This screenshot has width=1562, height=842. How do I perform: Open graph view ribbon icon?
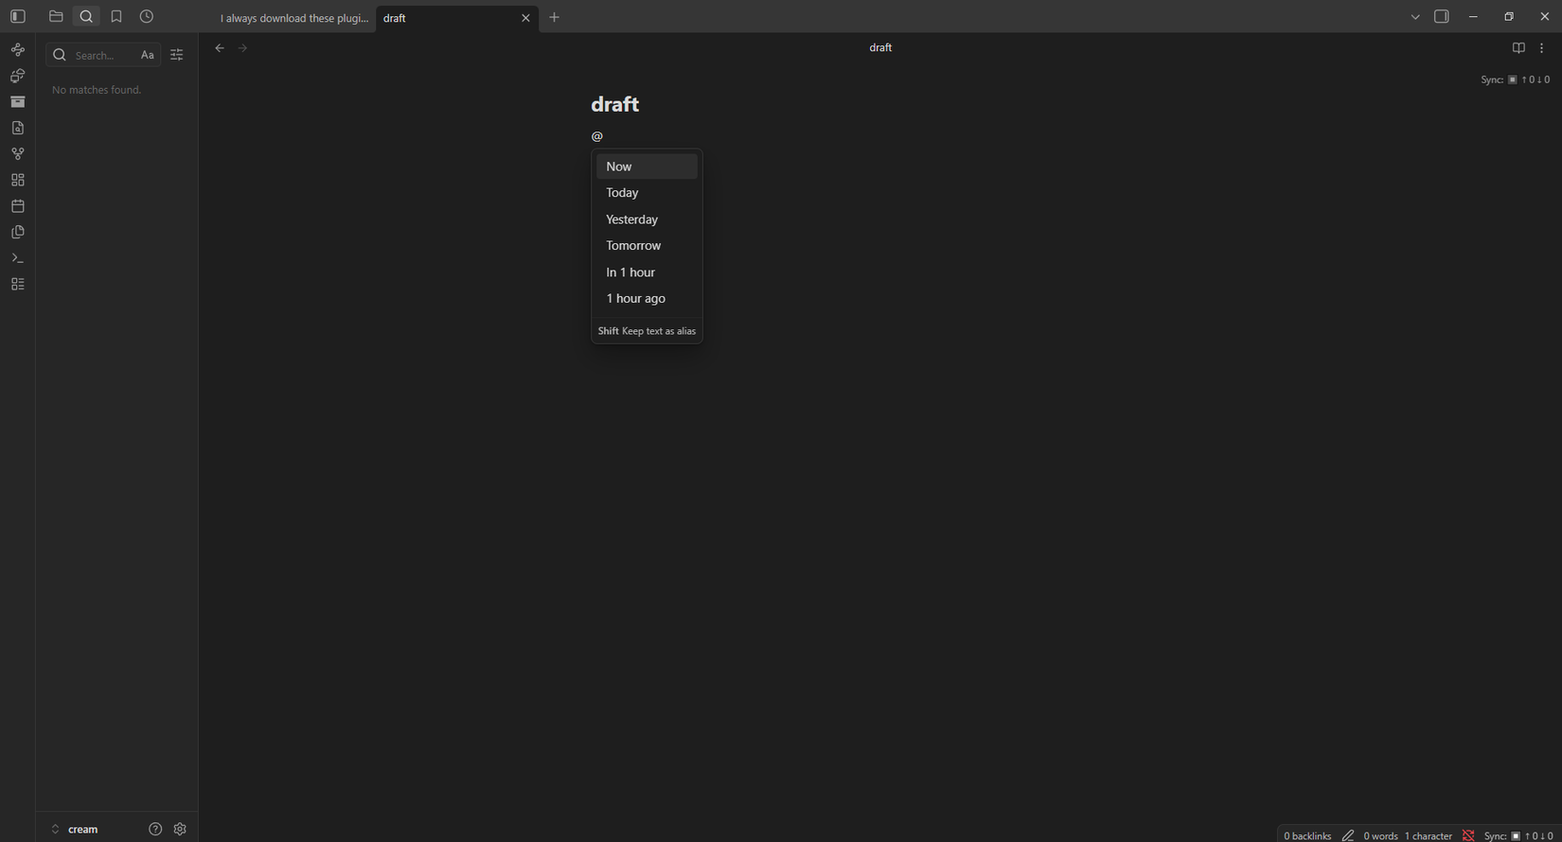17,153
